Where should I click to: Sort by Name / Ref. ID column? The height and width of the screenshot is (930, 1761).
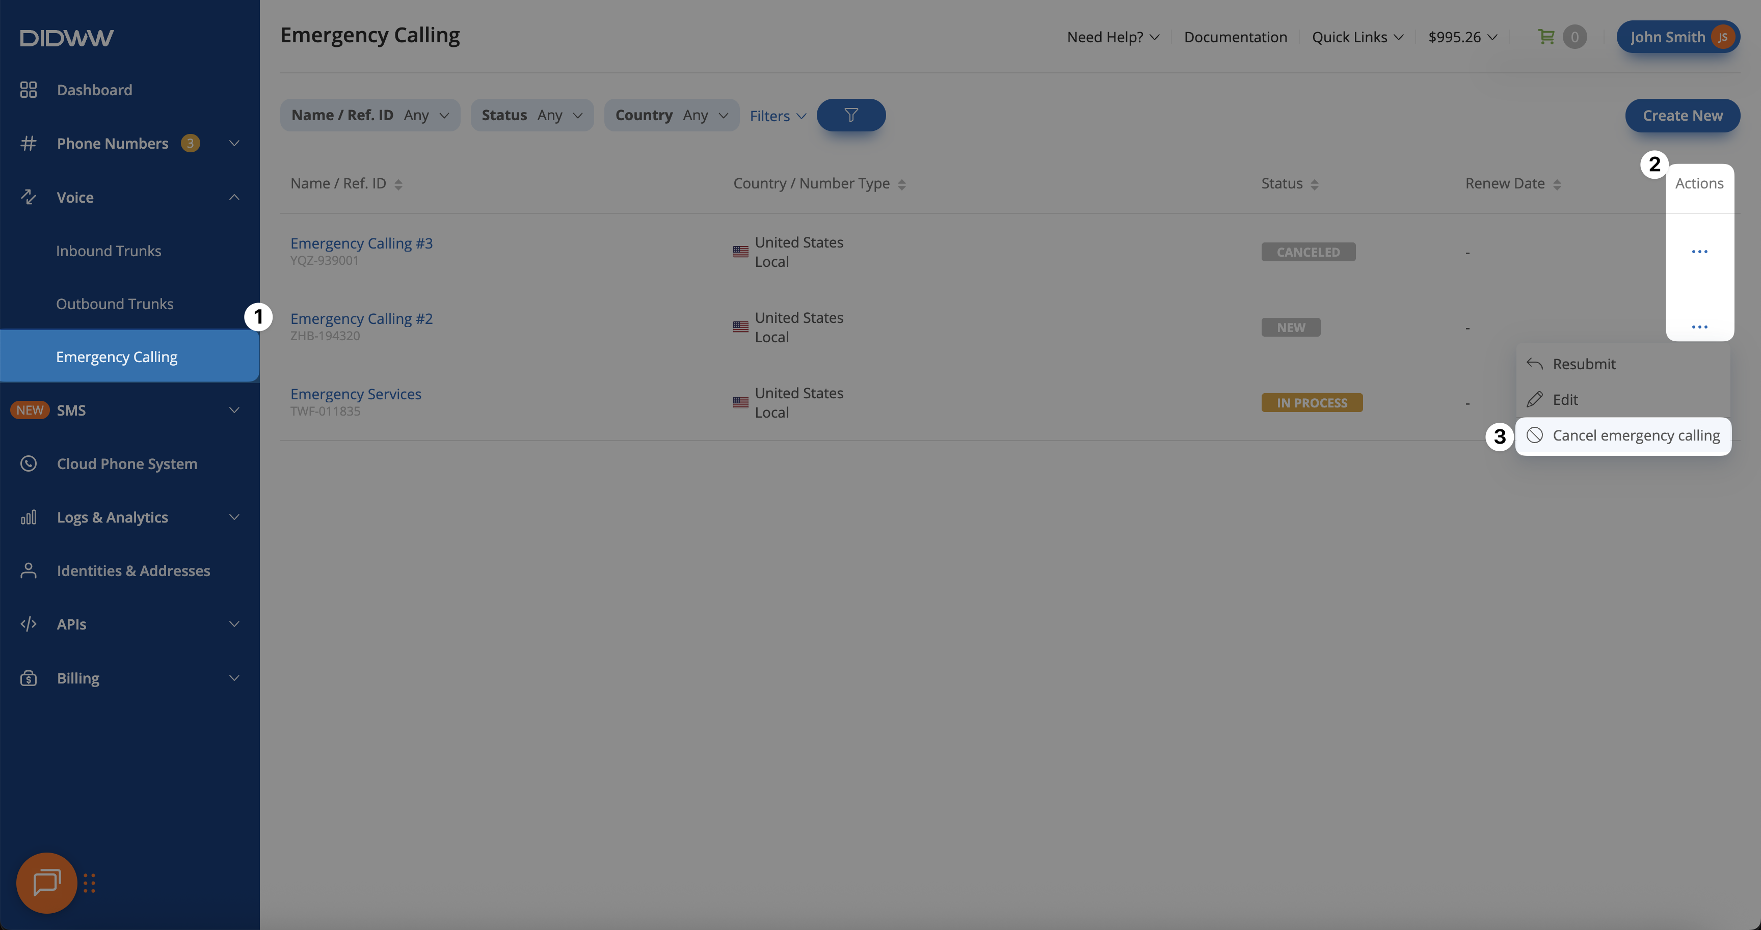click(x=398, y=184)
